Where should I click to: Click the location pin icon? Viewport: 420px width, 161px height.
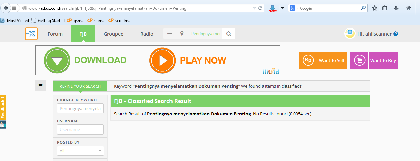(182, 34)
